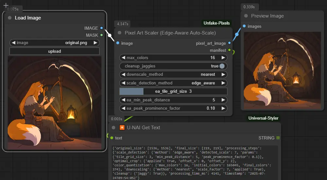This screenshot has width=327, height=180.
Task: Click the upload button
Action: [54, 51]
